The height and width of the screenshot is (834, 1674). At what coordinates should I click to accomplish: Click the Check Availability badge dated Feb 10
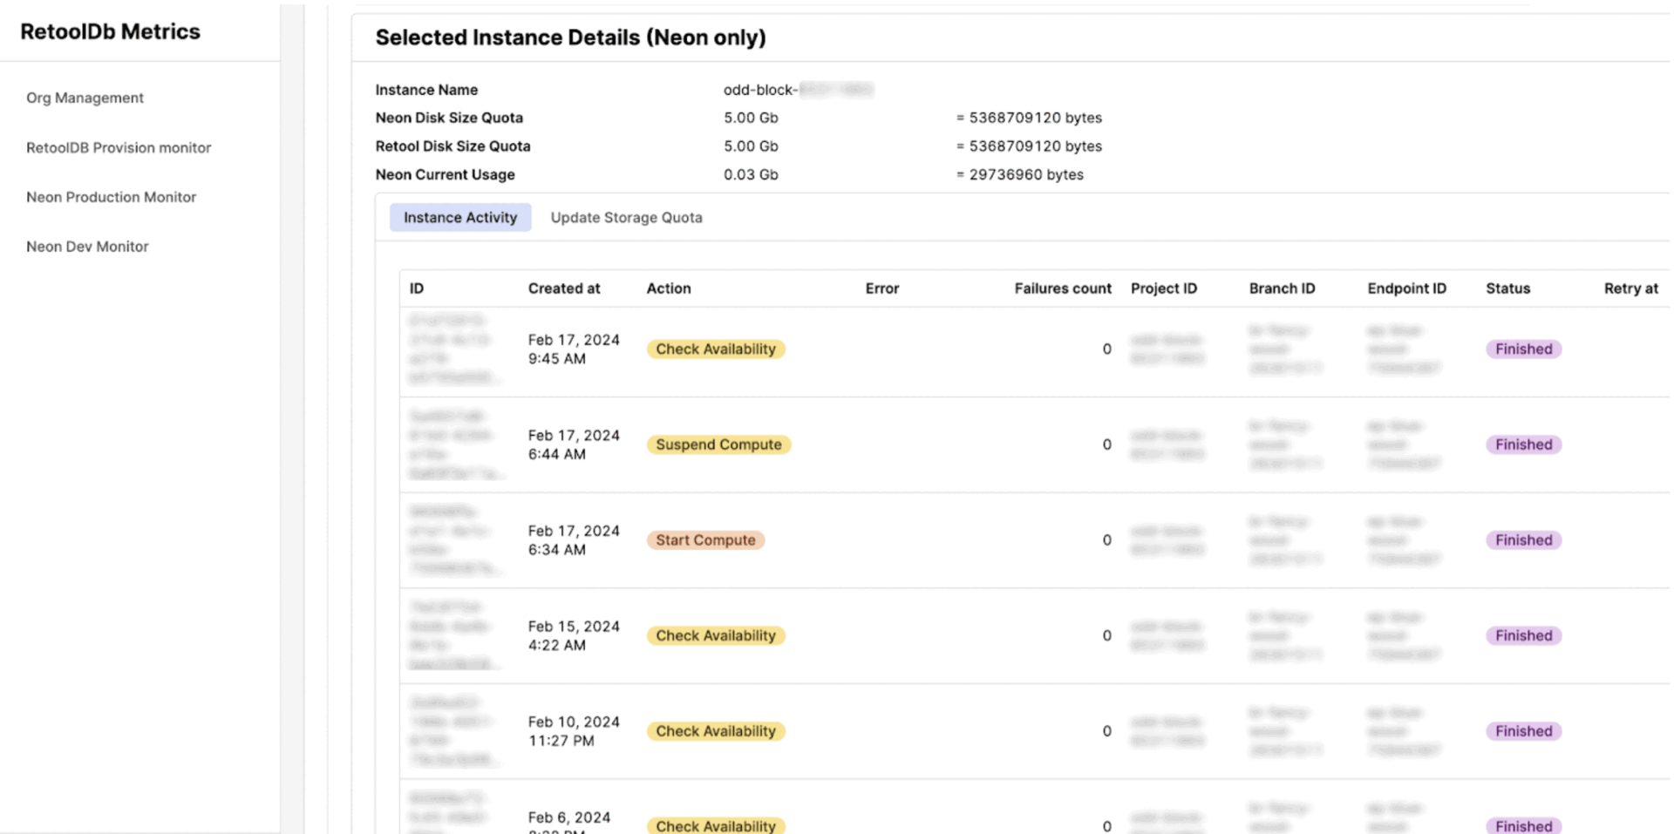coord(715,730)
